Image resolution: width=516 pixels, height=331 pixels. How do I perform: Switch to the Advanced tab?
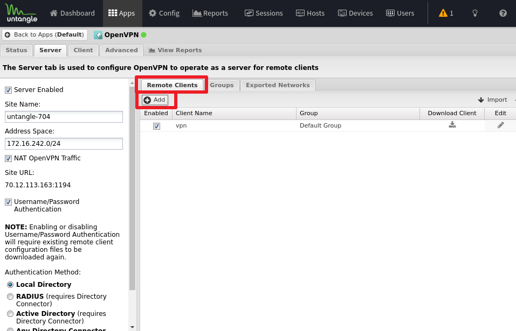(x=121, y=50)
